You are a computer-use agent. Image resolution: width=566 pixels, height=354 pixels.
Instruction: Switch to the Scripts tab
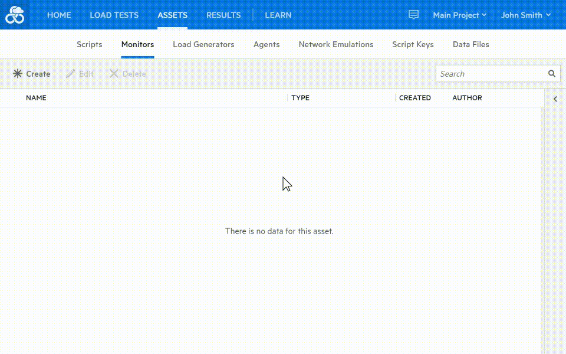point(90,45)
